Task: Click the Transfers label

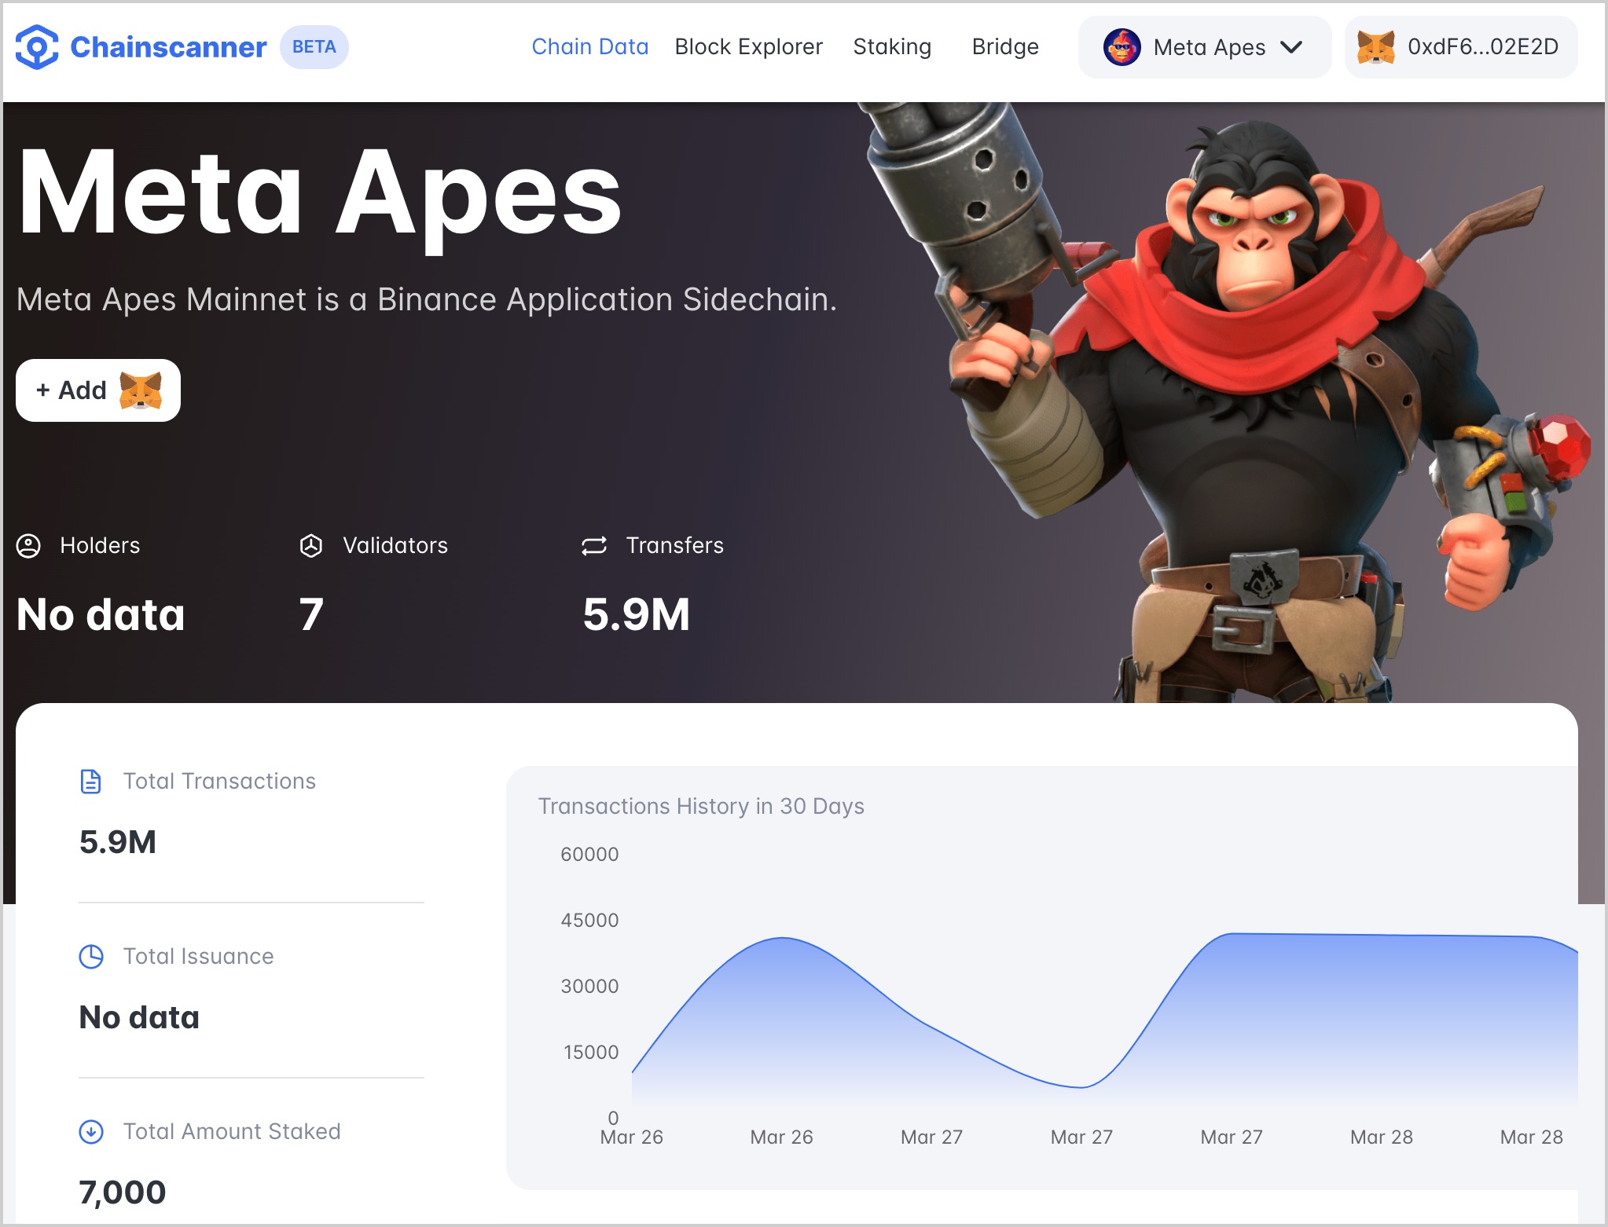Action: point(674,546)
